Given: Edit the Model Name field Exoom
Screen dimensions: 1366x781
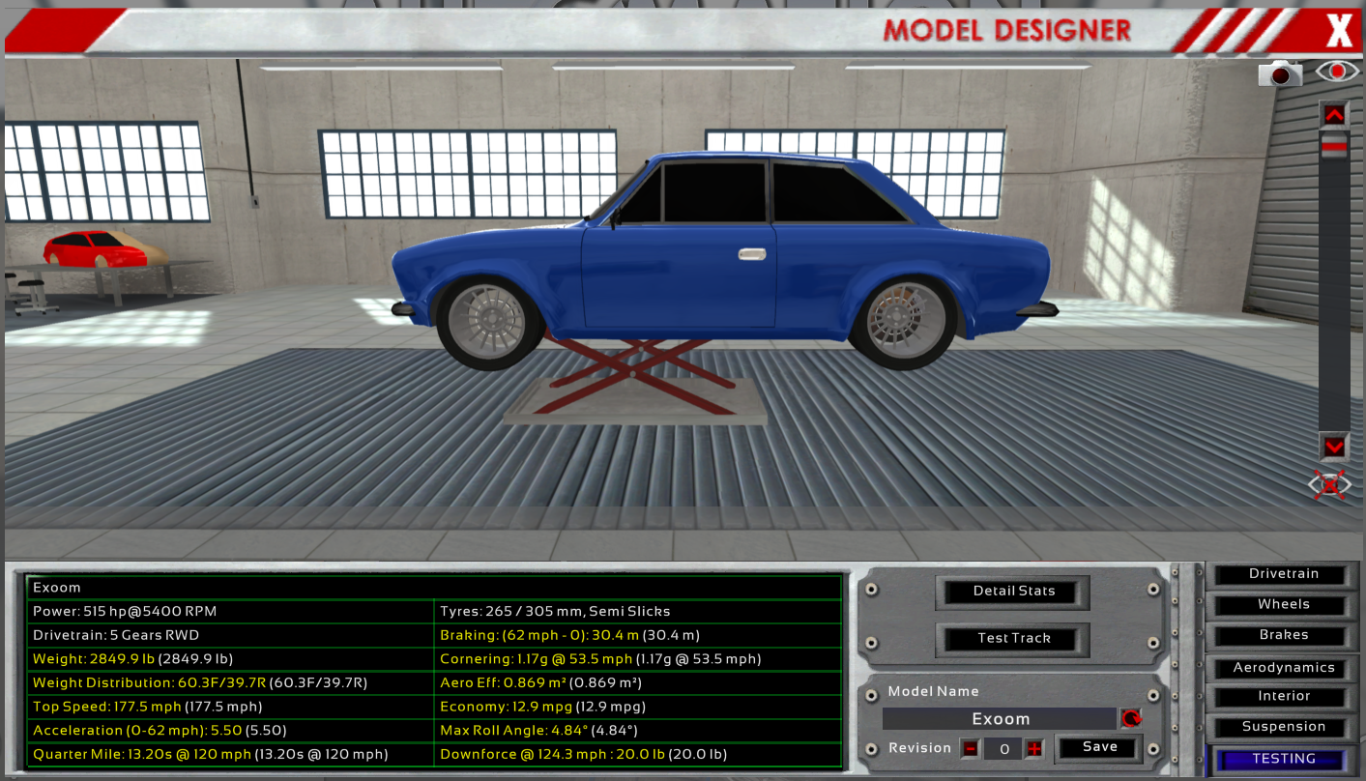Looking at the screenshot, I should pyautogui.click(x=1000, y=719).
